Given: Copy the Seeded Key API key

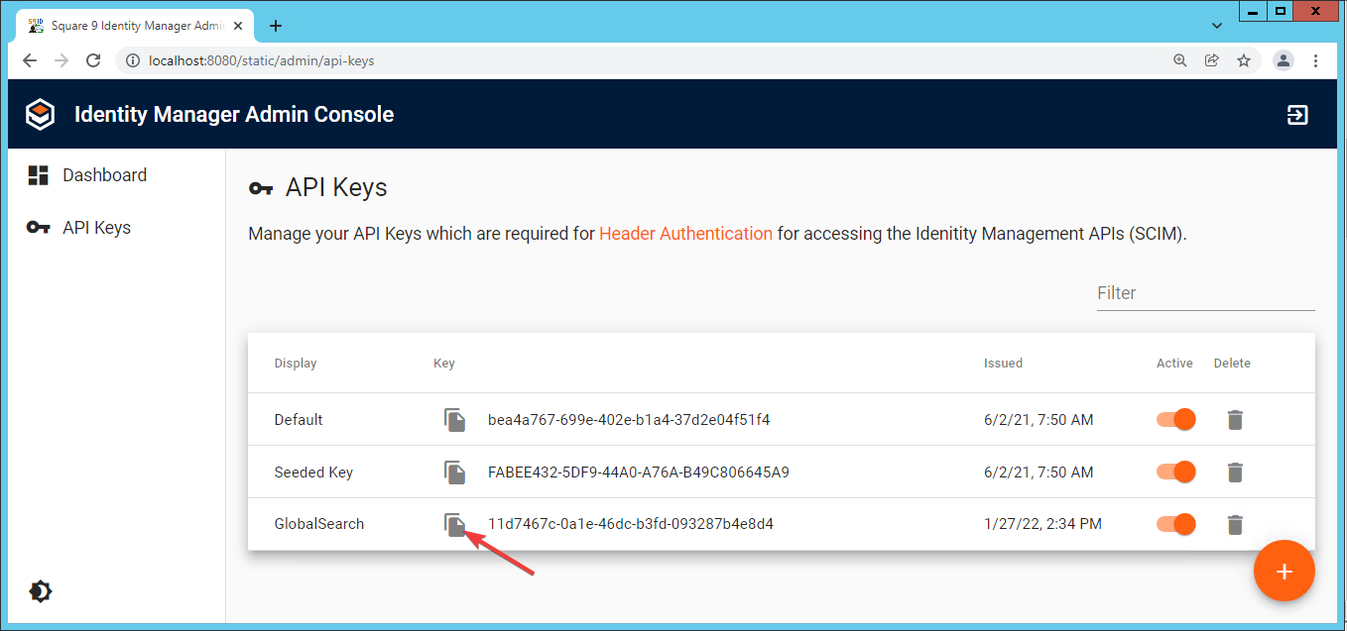Looking at the screenshot, I should (x=454, y=473).
